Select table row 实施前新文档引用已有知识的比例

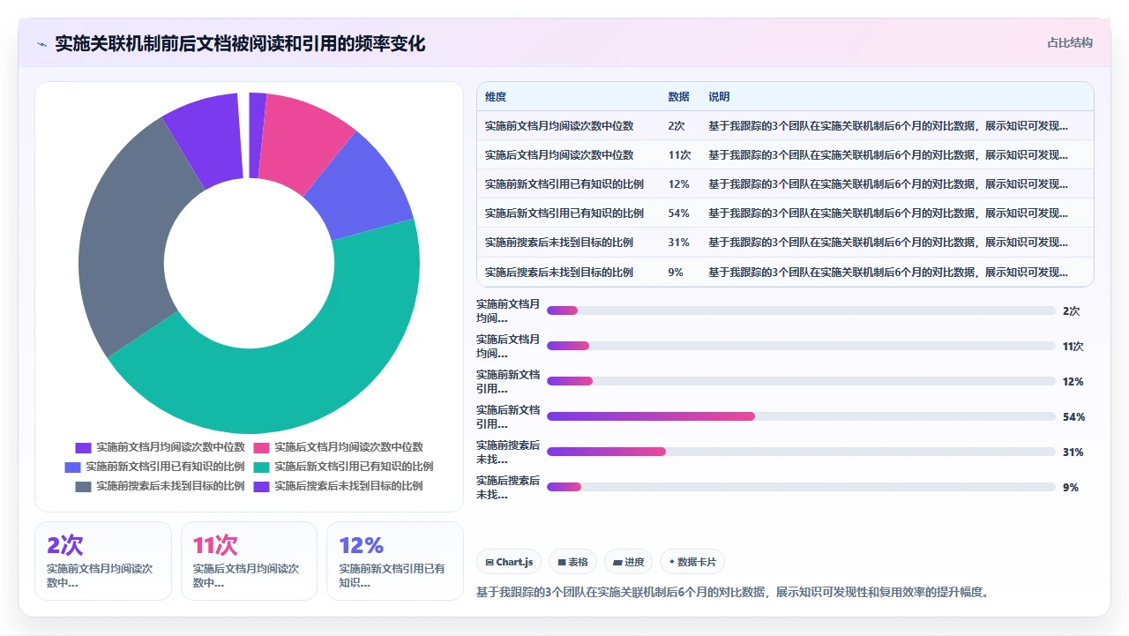click(x=785, y=184)
